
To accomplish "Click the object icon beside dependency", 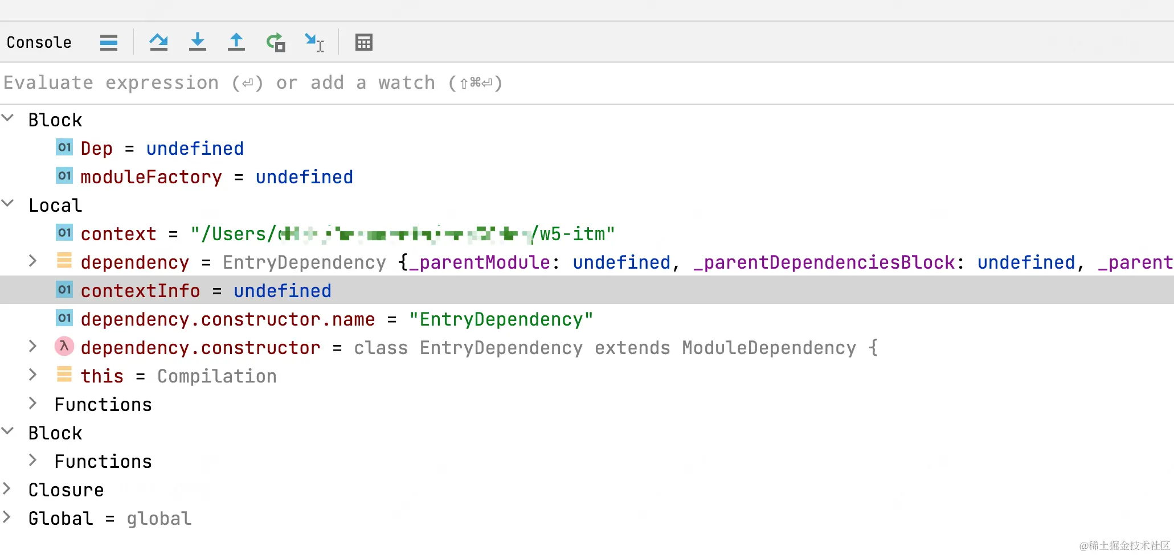I will coord(64,261).
